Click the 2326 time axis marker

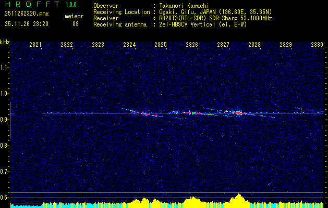tap(192, 44)
